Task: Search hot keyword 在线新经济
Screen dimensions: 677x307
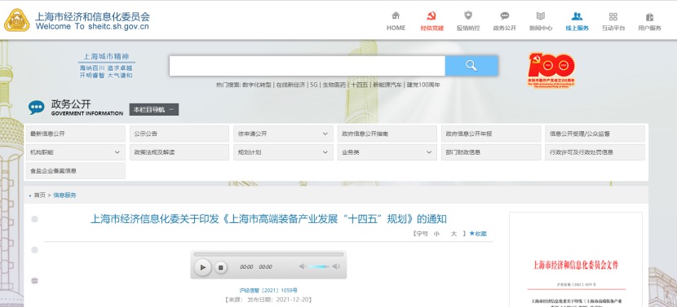Action: point(291,85)
